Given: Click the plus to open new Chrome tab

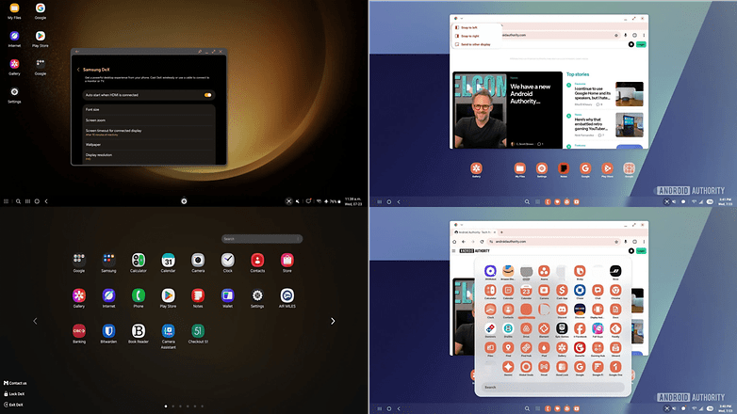Looking at the screenshot, I should [x=501, y=232].
